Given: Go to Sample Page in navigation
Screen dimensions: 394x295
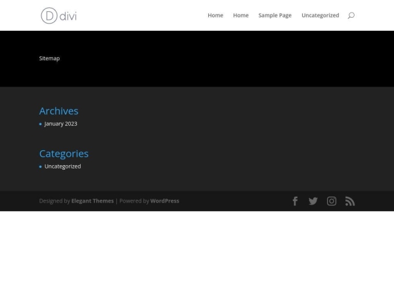Looking at the screenshot, I should [274, 15].
